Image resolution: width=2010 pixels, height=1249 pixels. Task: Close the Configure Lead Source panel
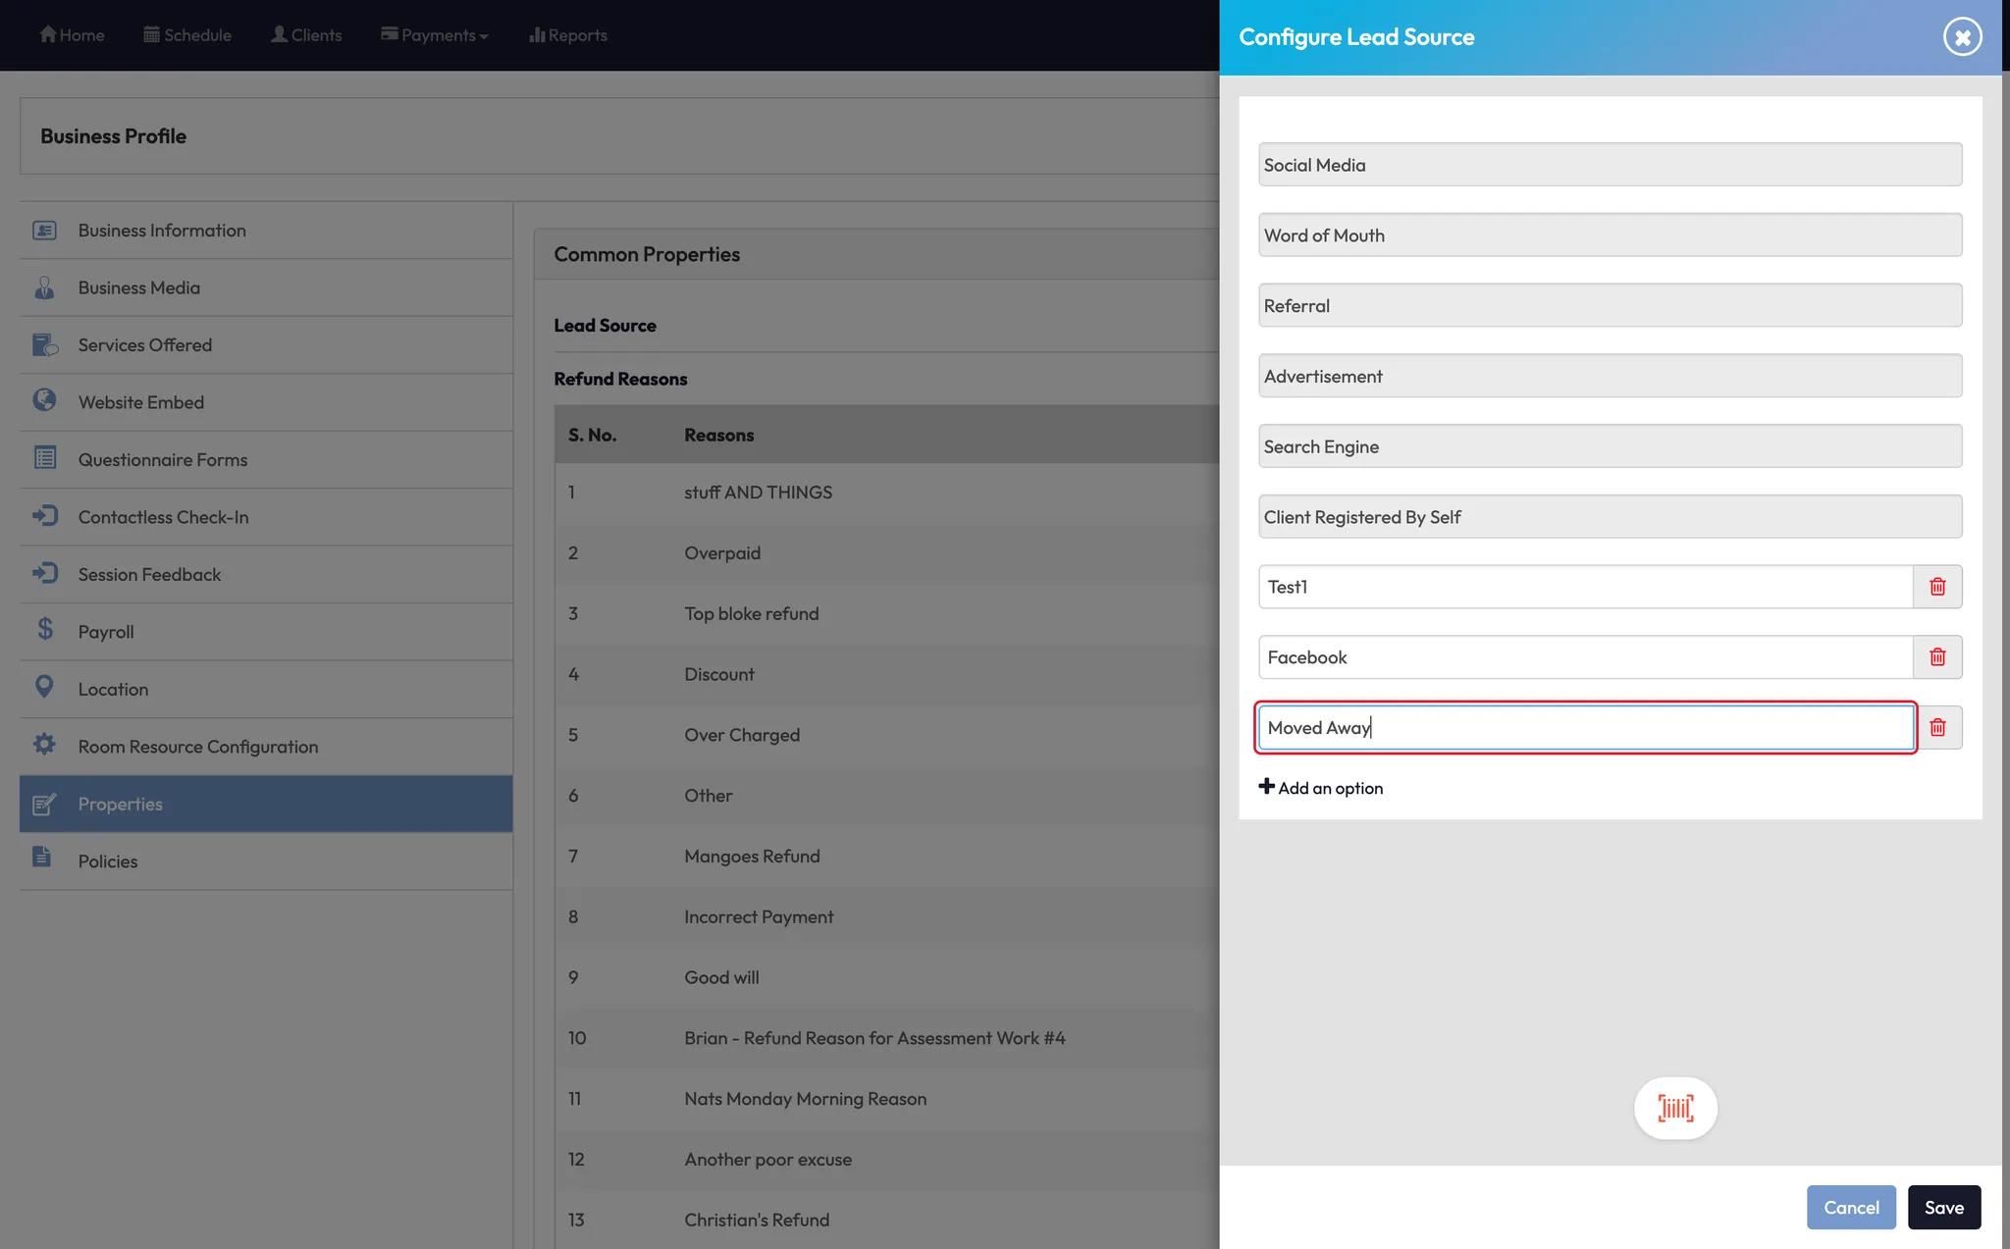tap(1962, 37)
